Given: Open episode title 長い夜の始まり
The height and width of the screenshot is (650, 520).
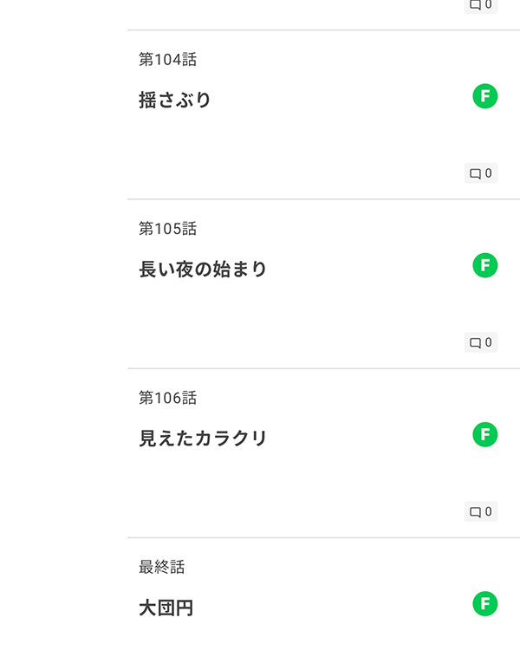Looking at the screenshot, I should 203,270.
